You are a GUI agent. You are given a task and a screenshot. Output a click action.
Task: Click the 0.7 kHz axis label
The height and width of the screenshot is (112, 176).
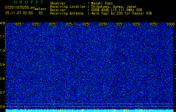tap(3, 93)
